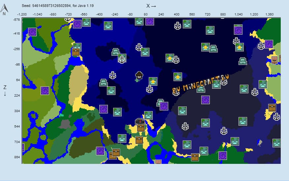Select purple portal on bottom-right shoreline

coord(223,155)
